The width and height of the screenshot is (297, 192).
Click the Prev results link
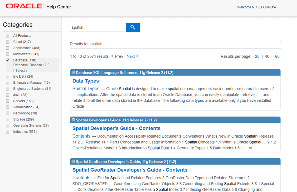coord(119,56)
